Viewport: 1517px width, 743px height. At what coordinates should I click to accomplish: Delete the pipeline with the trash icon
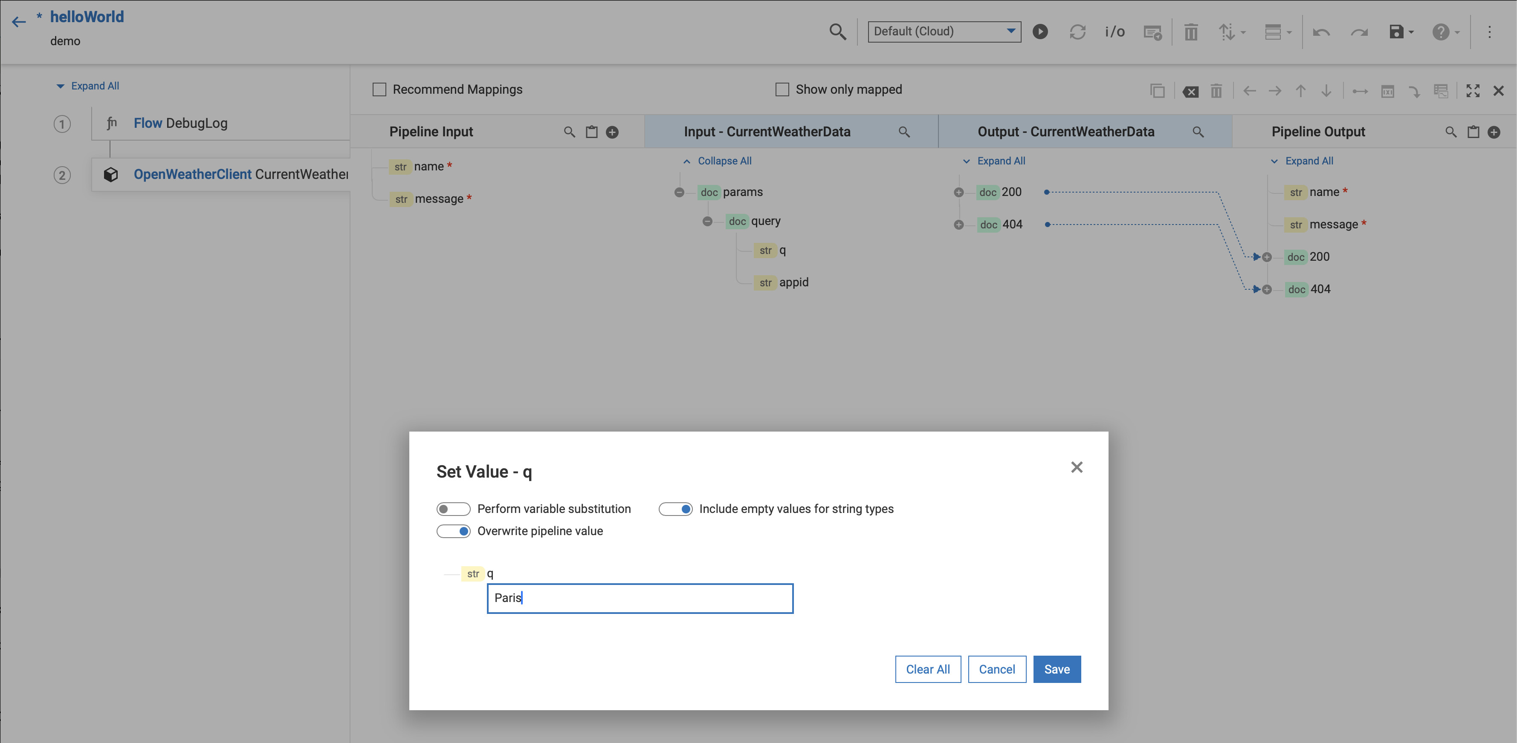tap(1191, 32)
